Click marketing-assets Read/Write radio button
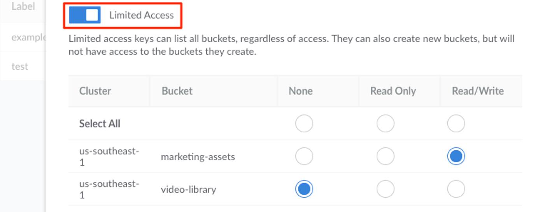This screenshot has height=212, width=540. pos(456,156)
